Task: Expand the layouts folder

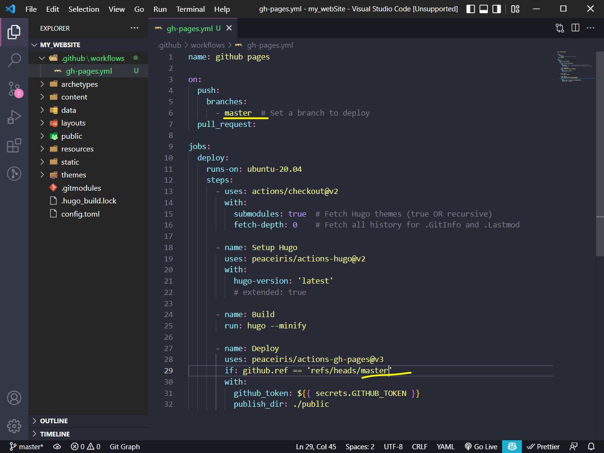Action: (88, 123)
